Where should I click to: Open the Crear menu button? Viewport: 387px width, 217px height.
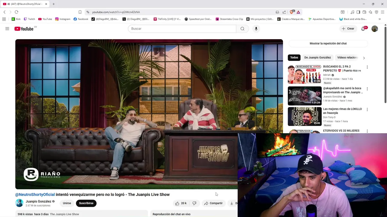click(x=348, y=29)
